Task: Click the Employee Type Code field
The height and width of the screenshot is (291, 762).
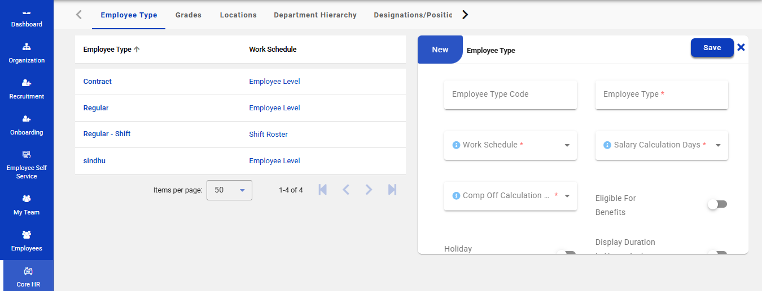Action: 510,95
